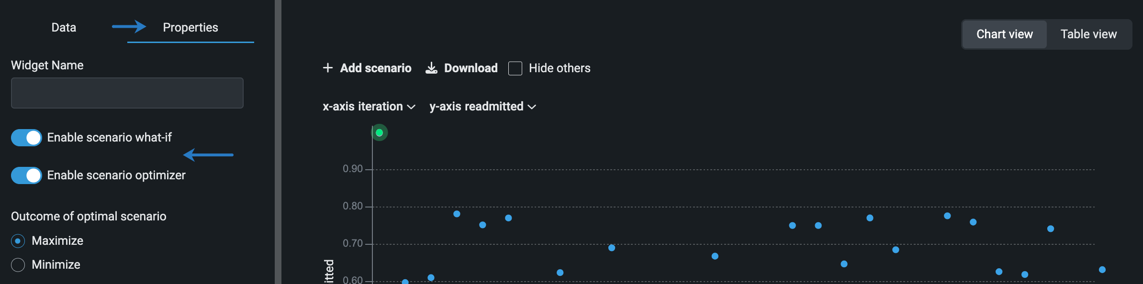
Task: Open the Properties tab
Action: (190, 28)
